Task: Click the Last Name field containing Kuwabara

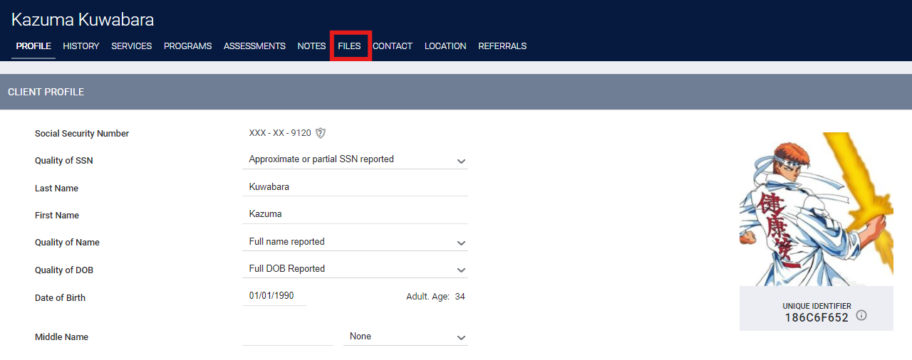Action: pyautogui.click(x=355, y=187)
